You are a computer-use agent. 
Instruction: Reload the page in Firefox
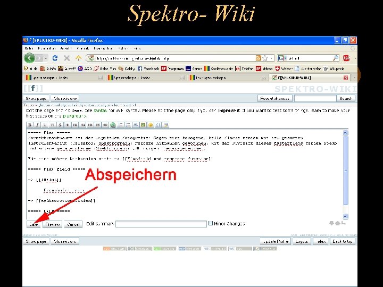(x=55, y=58)
